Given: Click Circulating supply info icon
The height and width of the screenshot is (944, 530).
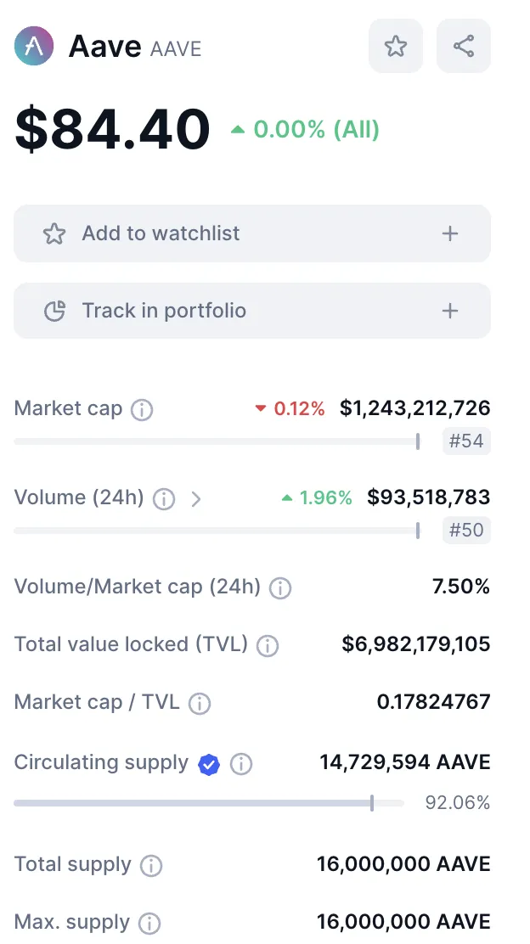Looking at the screenshot, I should pyautogui.click(x=241, y=764).
